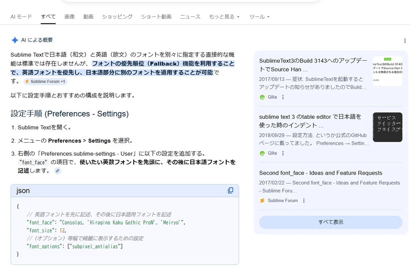Screen dimensions: 411x274
Task: Open the sublime text 3 table editor result
Action: tap(310, 121)
